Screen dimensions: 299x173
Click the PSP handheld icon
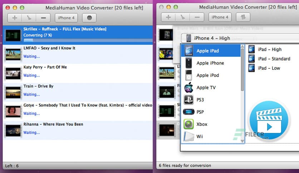[188, 112]
